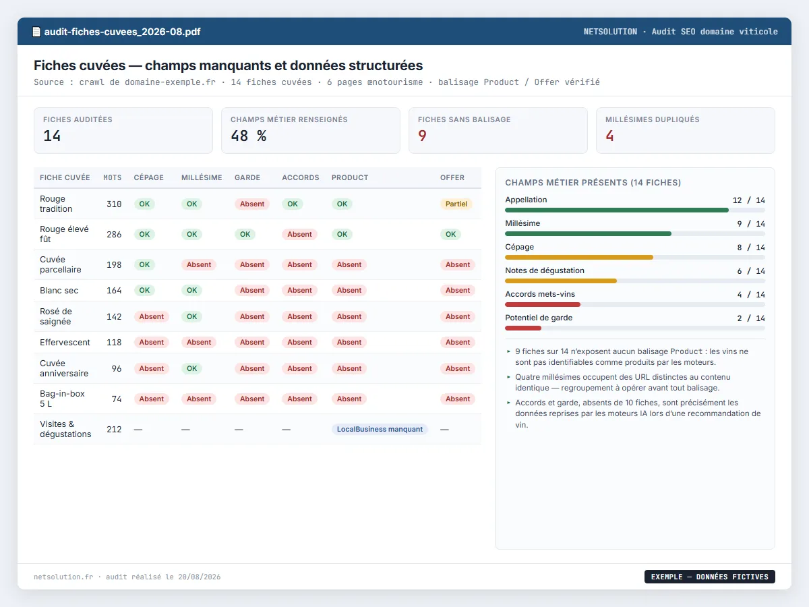Click Absent Cépage badge for Rosé de saignée
Viewport: 809px width, 607px height.
click(152, 316)
